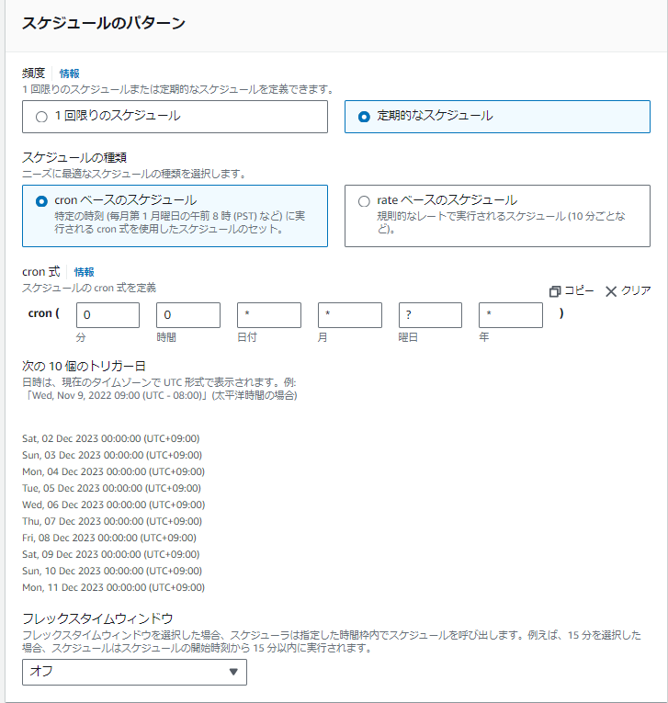Screen dimensions: 668x703
Task: Click the クリア button label
Action: click(x=636, y=291)
